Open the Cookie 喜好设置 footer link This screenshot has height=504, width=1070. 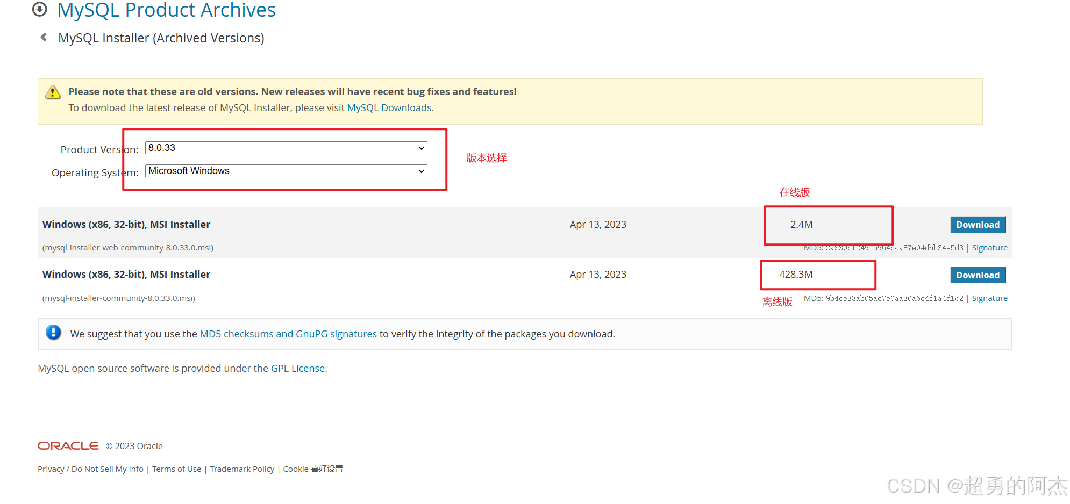pos(313,469)
